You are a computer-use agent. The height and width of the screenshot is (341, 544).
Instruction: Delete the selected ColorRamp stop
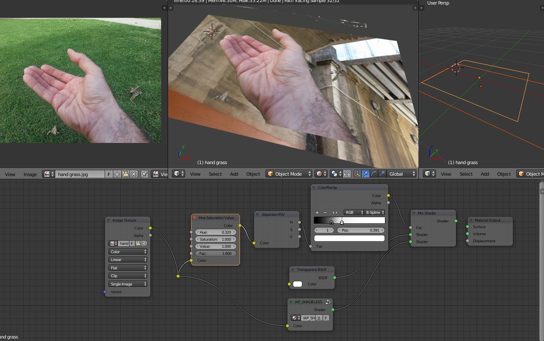[x=325, y=212]
